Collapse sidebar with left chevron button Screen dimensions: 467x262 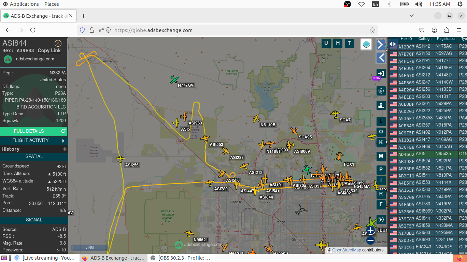pos(381,58)
